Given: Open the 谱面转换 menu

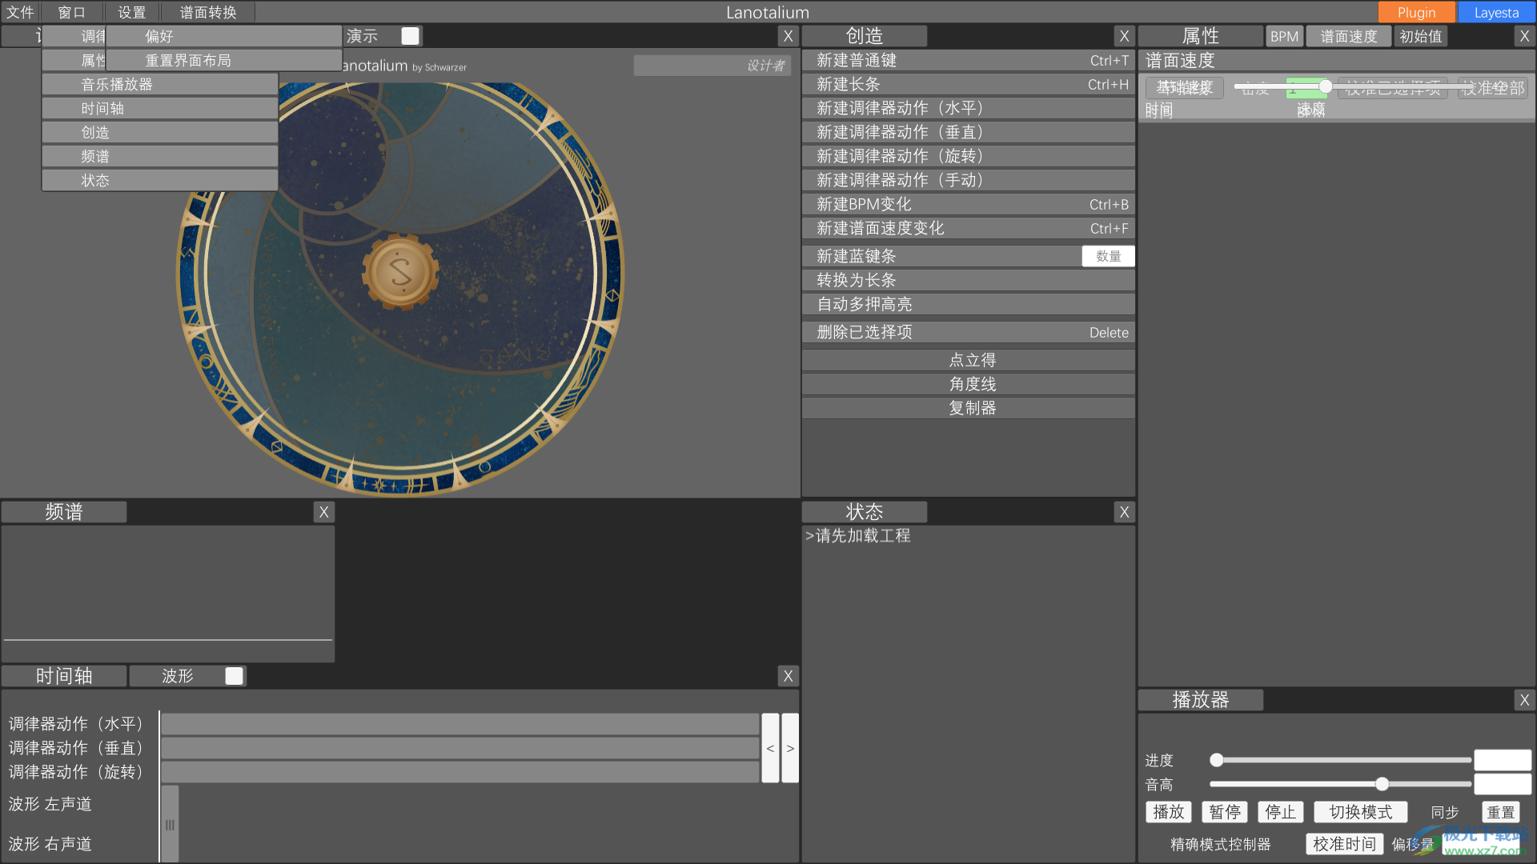Looking at the screenshot, I should pyautogui.click(x=208, y=12).
